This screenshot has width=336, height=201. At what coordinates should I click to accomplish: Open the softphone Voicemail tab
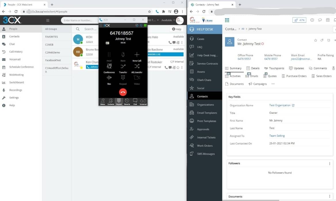(143, 102)
